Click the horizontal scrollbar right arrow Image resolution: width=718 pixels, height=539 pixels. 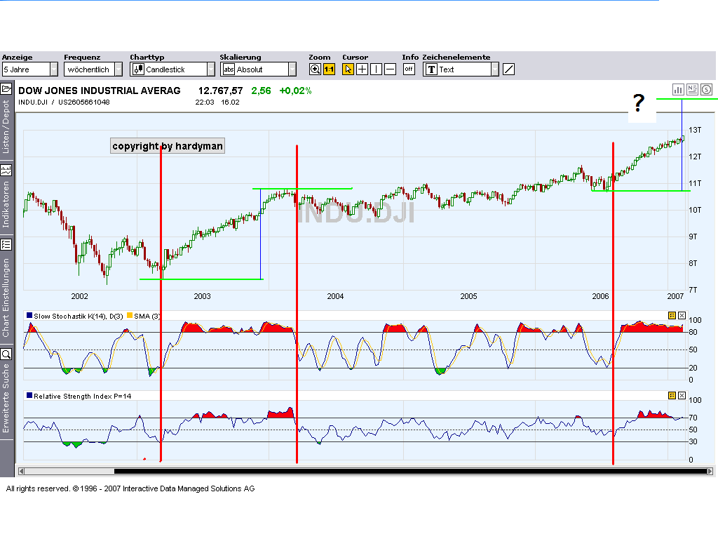710,471
